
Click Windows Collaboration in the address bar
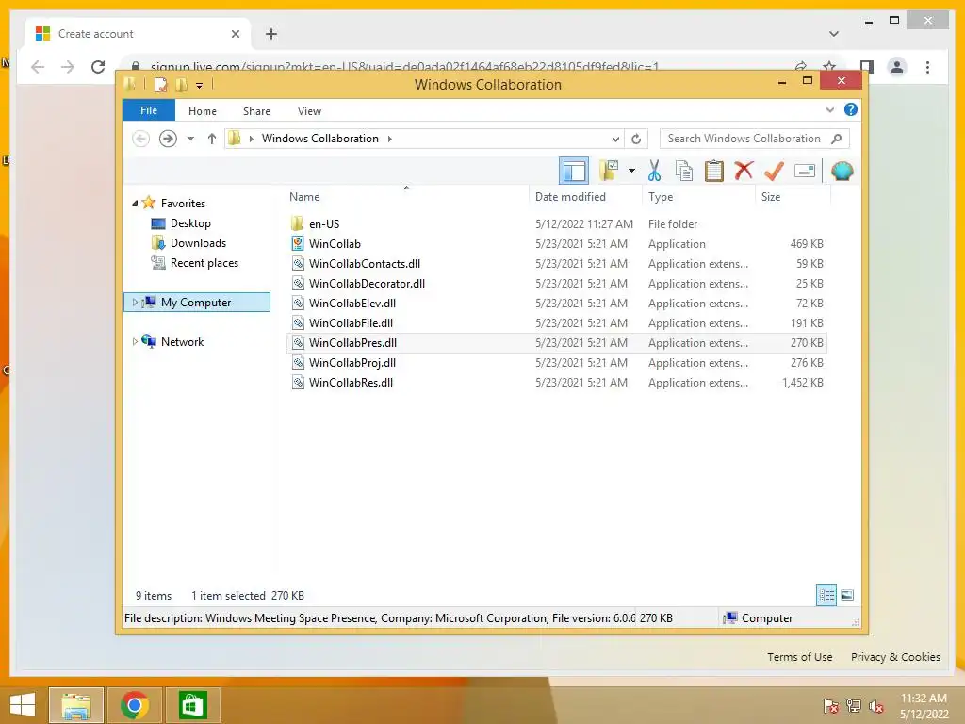pos(320,139)
